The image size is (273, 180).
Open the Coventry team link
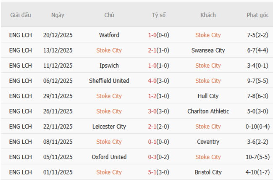(208, 142)
